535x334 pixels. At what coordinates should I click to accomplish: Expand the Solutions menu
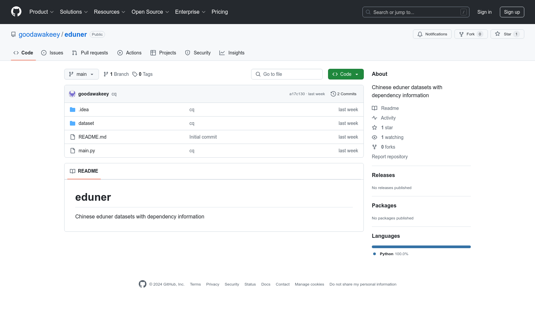[74, 12]
